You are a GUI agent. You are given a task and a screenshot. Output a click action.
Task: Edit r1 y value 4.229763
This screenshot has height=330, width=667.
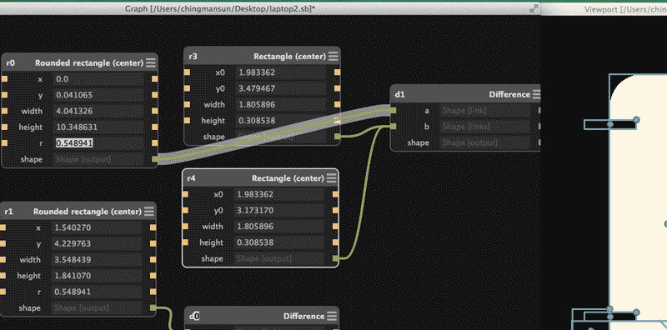[x=97, y=243]
